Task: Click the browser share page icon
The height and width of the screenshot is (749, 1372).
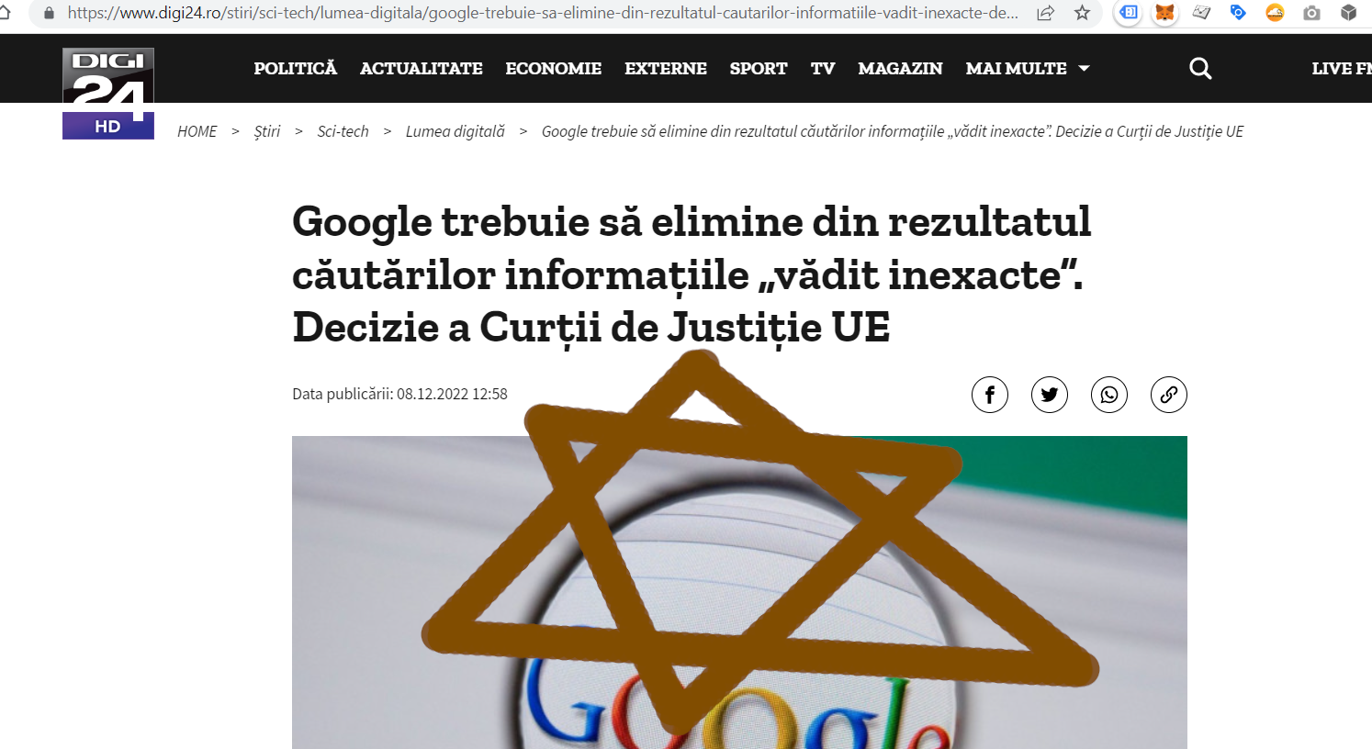Action: pos(1045,13)
